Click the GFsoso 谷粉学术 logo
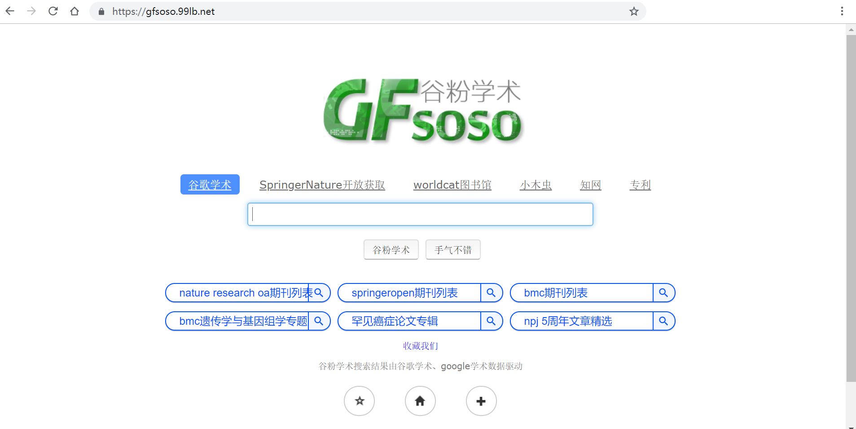 (x=422, y=110)
